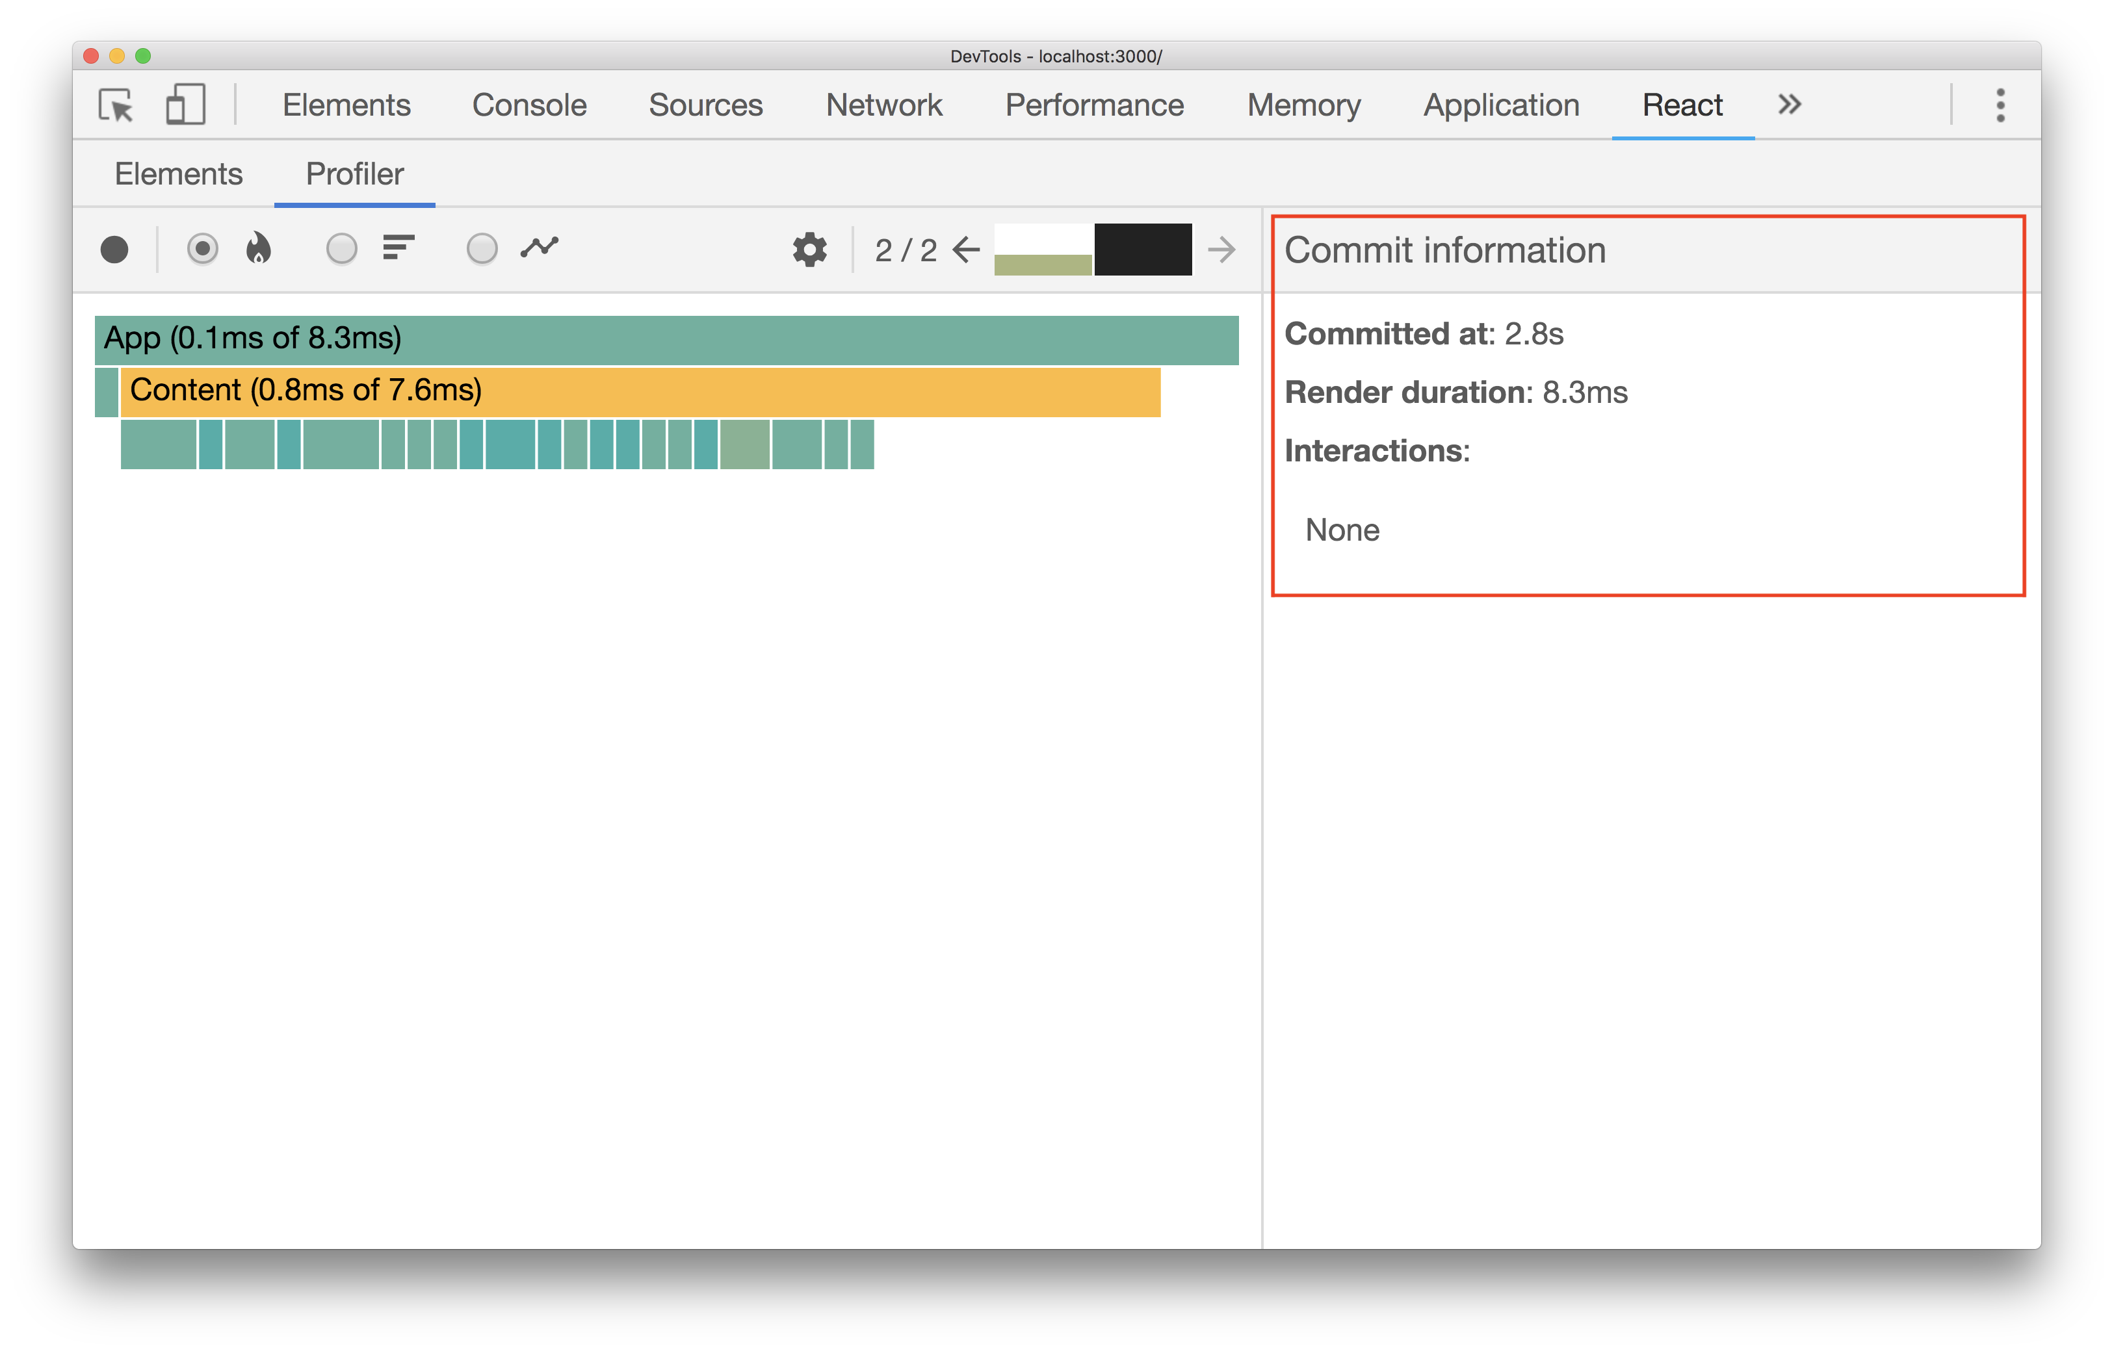Screen dimensions: 2114x1353
Task: Switch to the Profiler tab
Action: 354,173
